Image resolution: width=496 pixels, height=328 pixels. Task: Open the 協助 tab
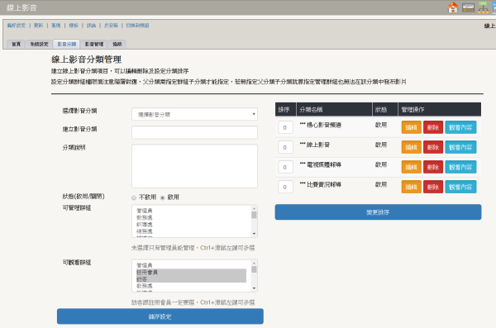coord(117,44)
